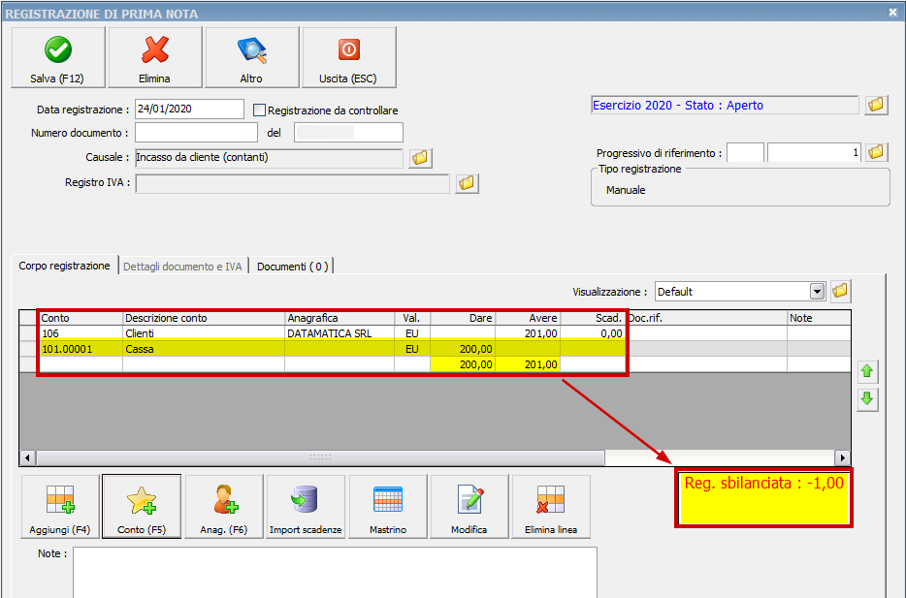Viewport: 906px width, 598px height.
Task: Click the Registro IVA field
Action: tap(292, 183)
